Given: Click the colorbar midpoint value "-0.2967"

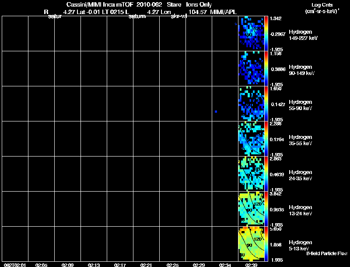Looking at the screenshot, I should (x=277, y=34).
